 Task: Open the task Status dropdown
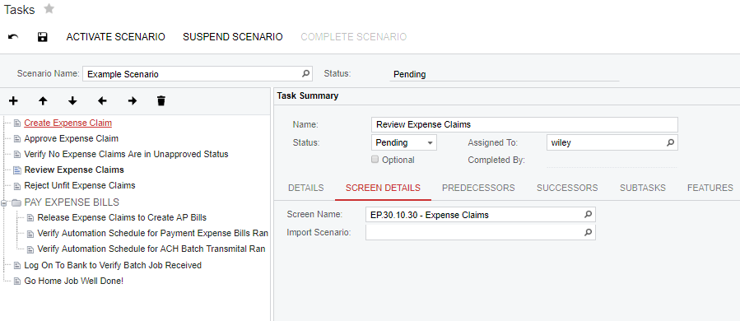point(404,142)
